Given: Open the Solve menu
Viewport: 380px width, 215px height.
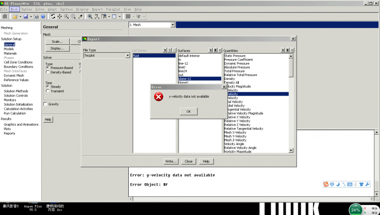Looking at the screenshot, I should point(40,9).
